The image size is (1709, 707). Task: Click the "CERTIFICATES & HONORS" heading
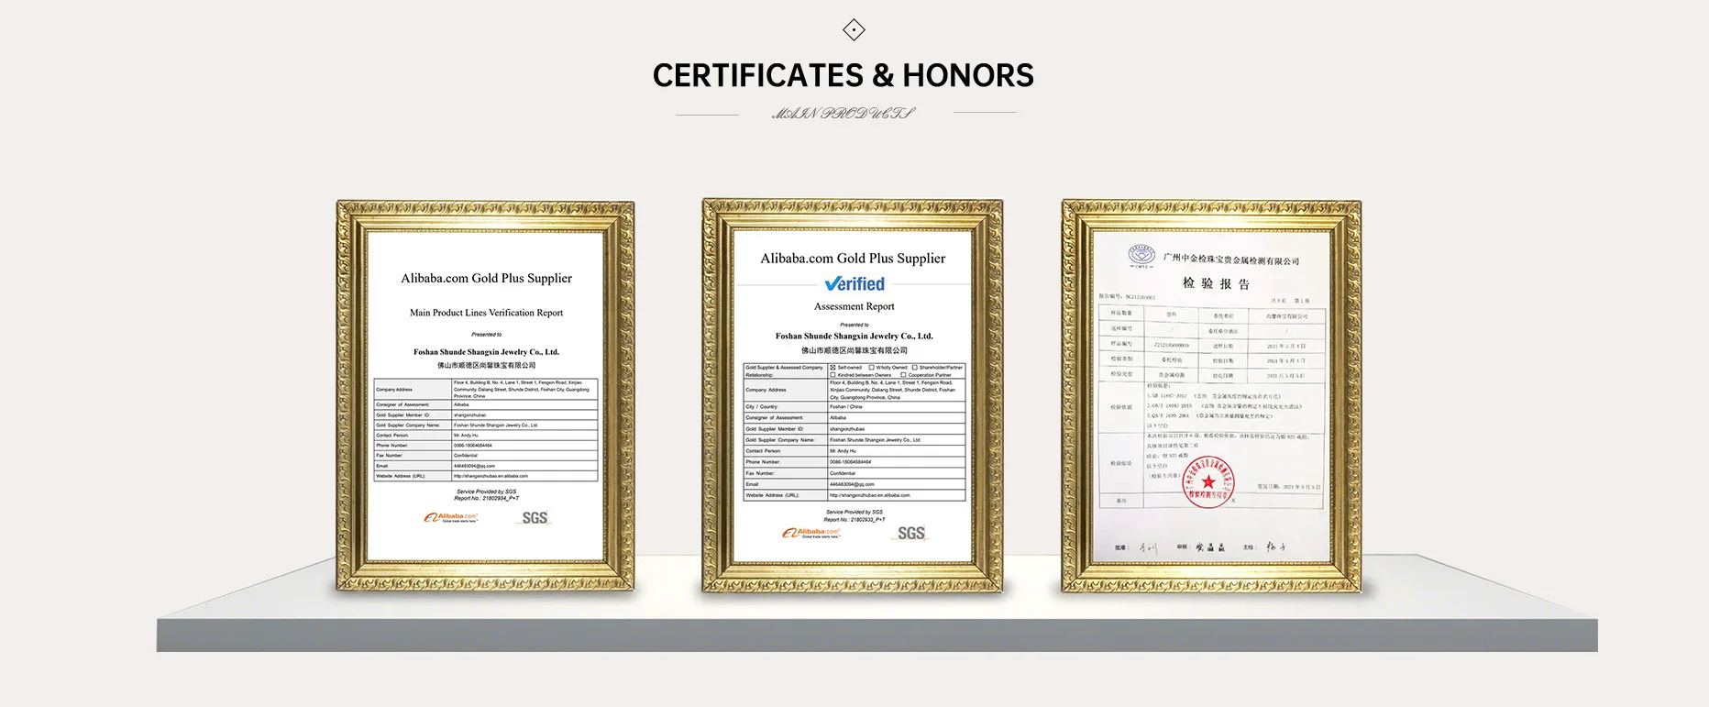coord(843,75)
